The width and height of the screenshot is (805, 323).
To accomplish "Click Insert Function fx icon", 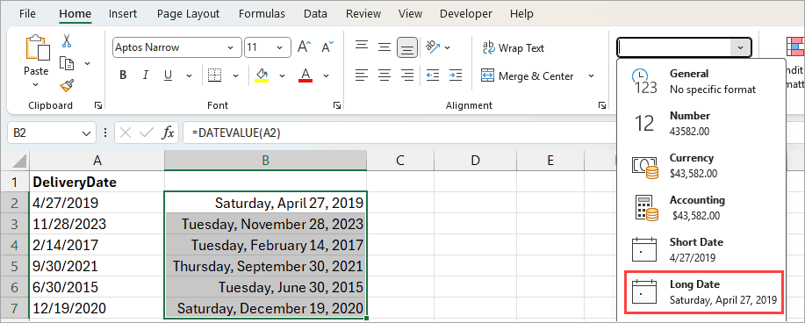I will [x=168, y=133].
